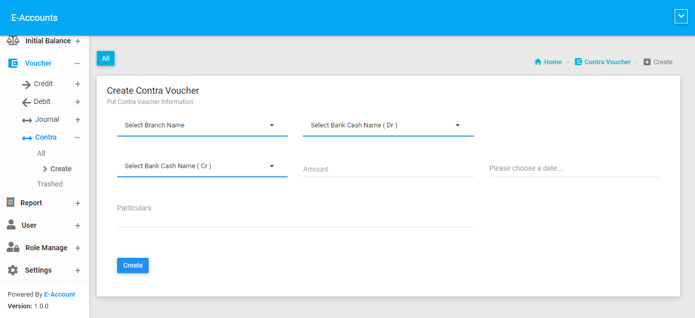Open the top-right header dropdown arrow
Screen dimensions: 695x318
click(681, 17)
